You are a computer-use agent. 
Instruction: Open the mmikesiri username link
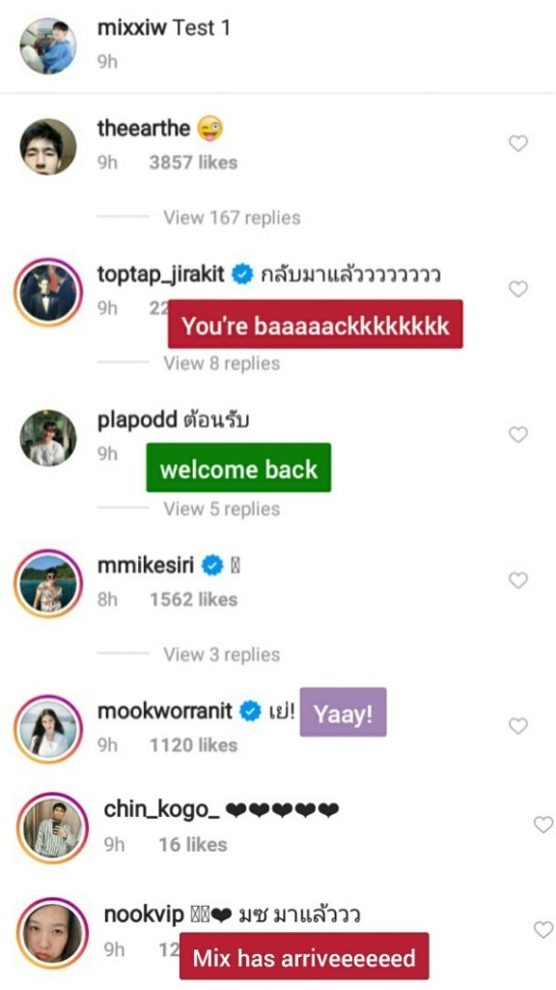[146, 565]
